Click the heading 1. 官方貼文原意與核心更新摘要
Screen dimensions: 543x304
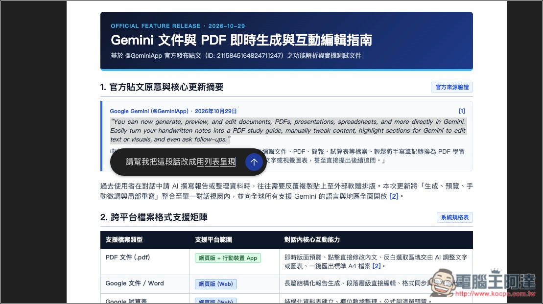coord(162,87)
